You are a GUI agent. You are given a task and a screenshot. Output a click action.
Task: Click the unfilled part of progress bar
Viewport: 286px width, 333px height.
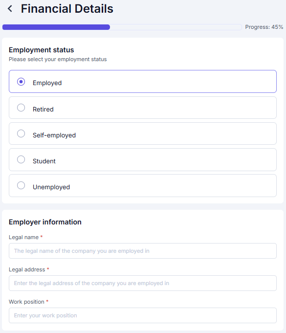176,27
